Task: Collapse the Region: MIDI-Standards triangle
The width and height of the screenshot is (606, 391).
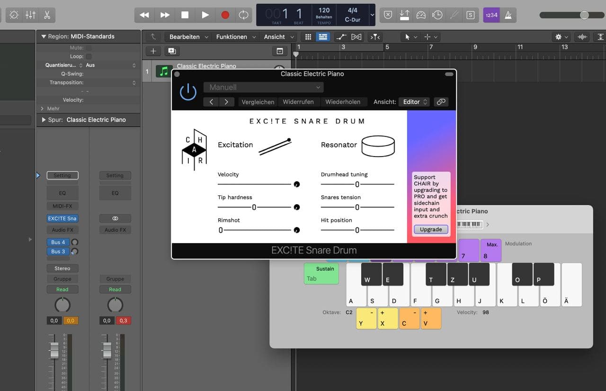Action: point(43,36)
